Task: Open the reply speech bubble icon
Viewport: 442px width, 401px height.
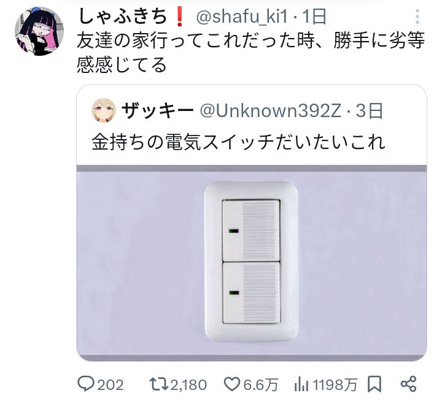Action: [86, 384]
